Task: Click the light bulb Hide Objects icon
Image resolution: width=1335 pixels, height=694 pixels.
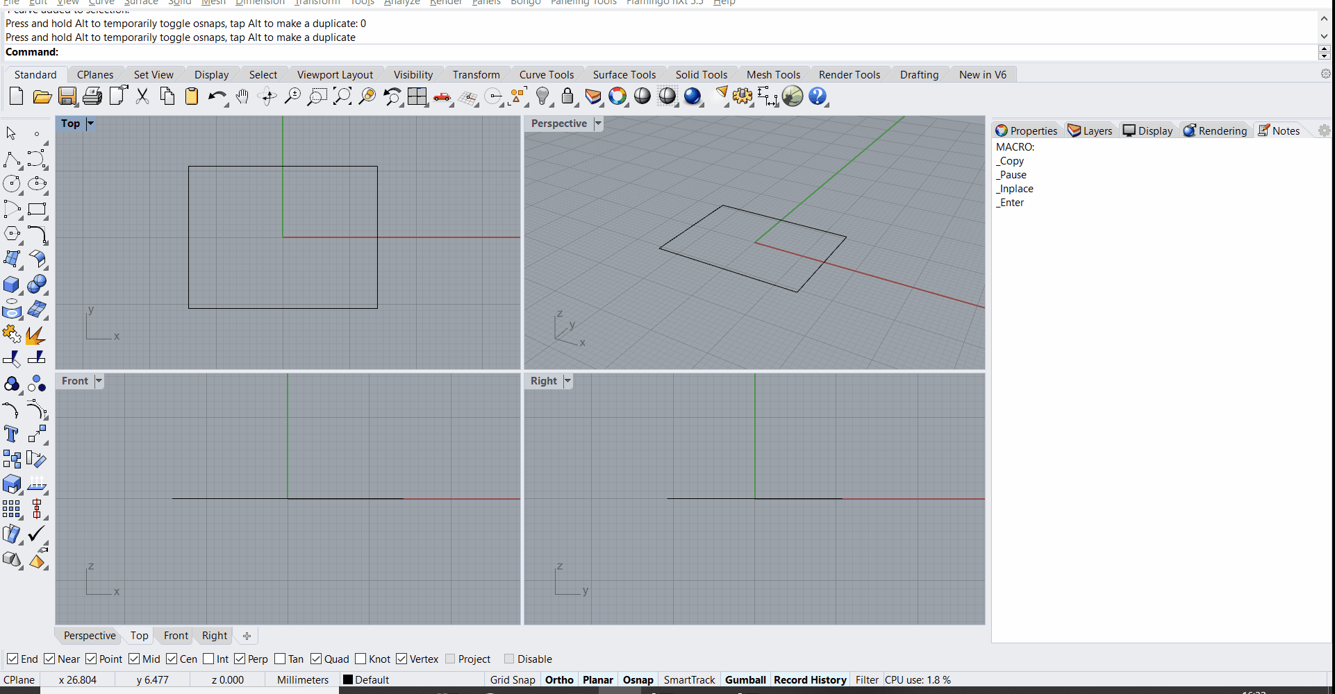Action: (x=542, y=96)
